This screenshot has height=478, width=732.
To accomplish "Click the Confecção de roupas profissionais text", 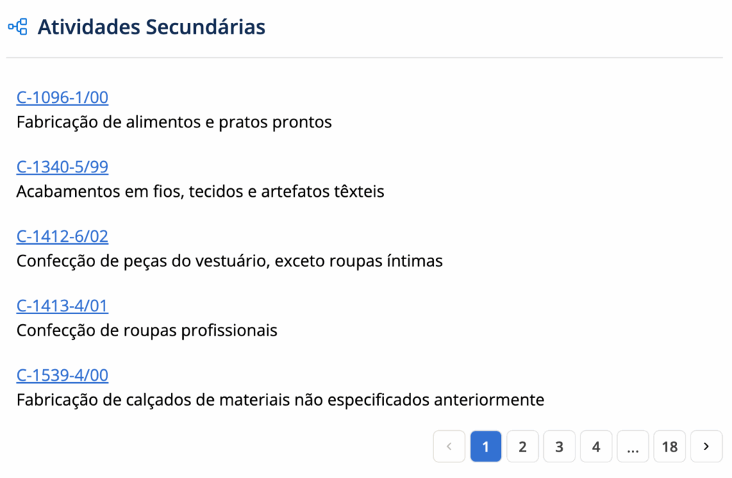I will click(x=147, y=331).
